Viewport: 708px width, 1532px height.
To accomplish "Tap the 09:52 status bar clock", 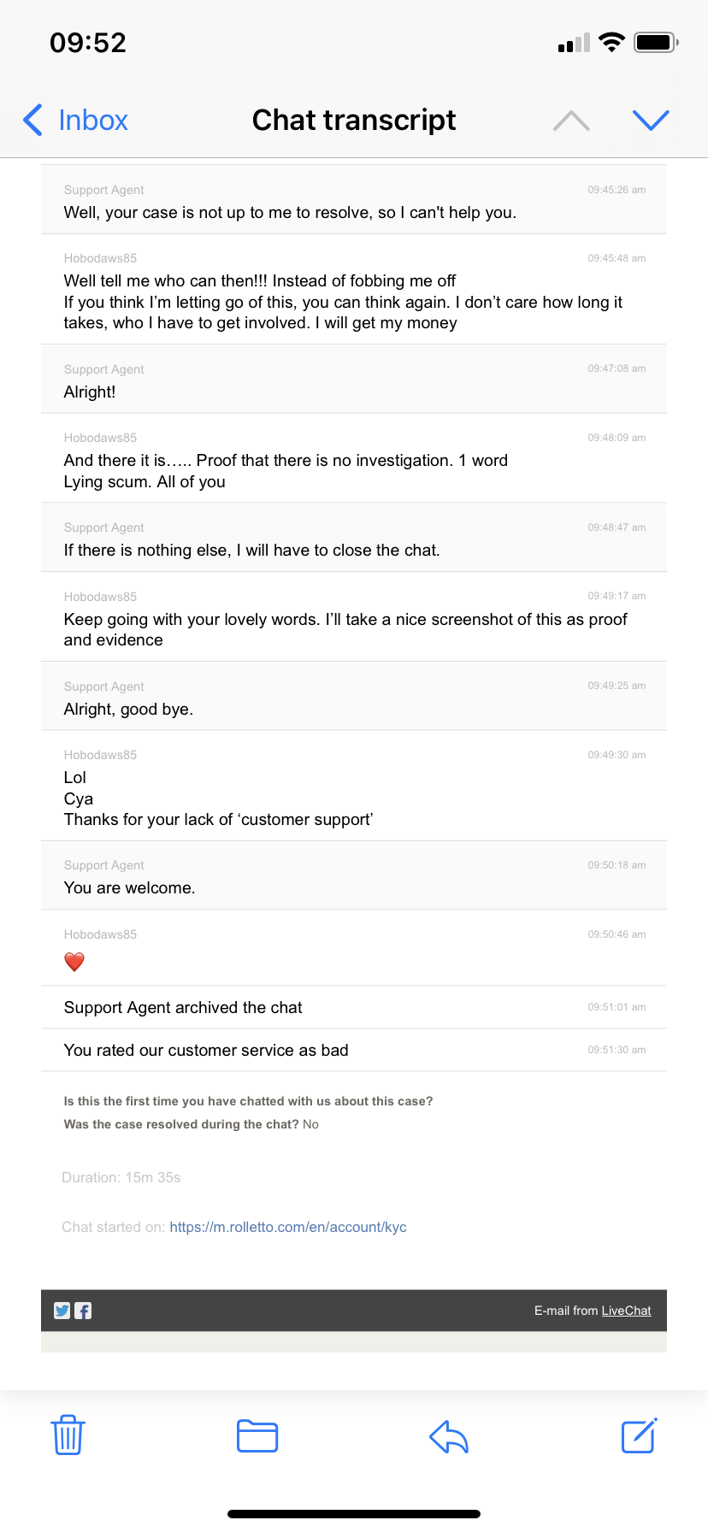I will tap(88, 42).
